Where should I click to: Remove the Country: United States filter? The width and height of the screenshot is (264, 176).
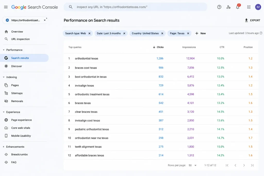tap(162, 33)
